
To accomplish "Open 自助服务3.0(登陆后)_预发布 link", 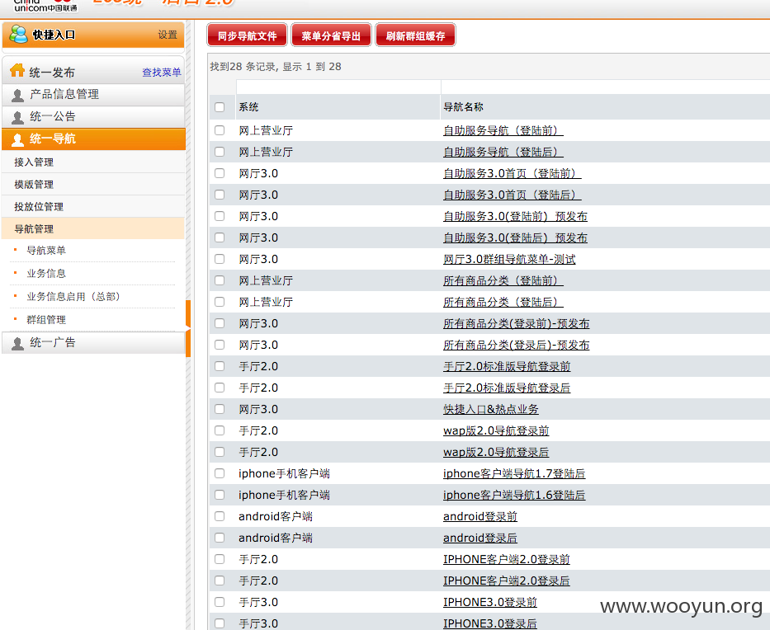I will [x=515, y=238].
